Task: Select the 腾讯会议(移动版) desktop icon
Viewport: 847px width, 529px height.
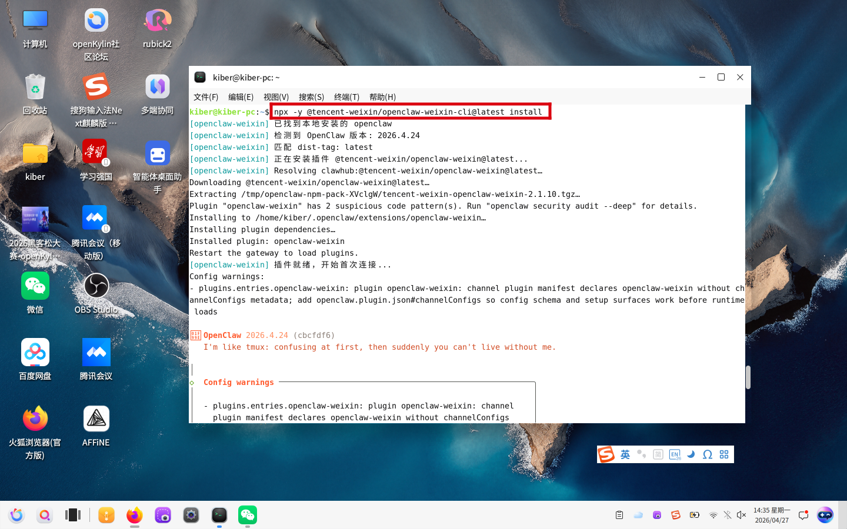Action: [95, 220]
